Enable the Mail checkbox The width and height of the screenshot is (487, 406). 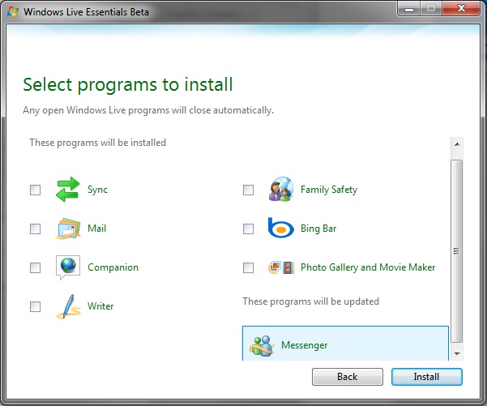pyautogui.click(x=35, y=229)
